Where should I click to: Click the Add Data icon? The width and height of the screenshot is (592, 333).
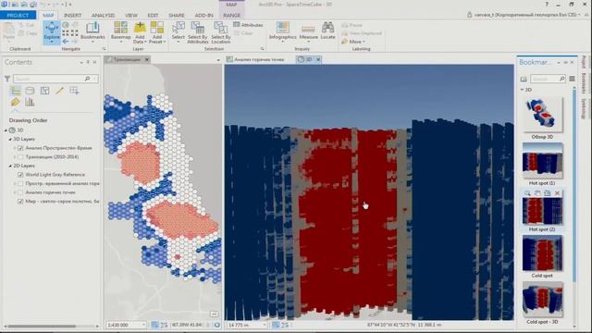(x=140, y=28)
